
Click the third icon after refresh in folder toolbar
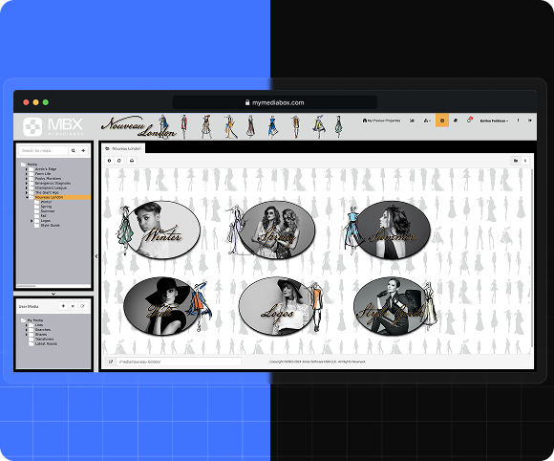(x=132, y=161)
